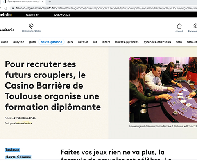Click the france.tv top bar link
Screen dimensions: 197x164
[x=32, y=15]
